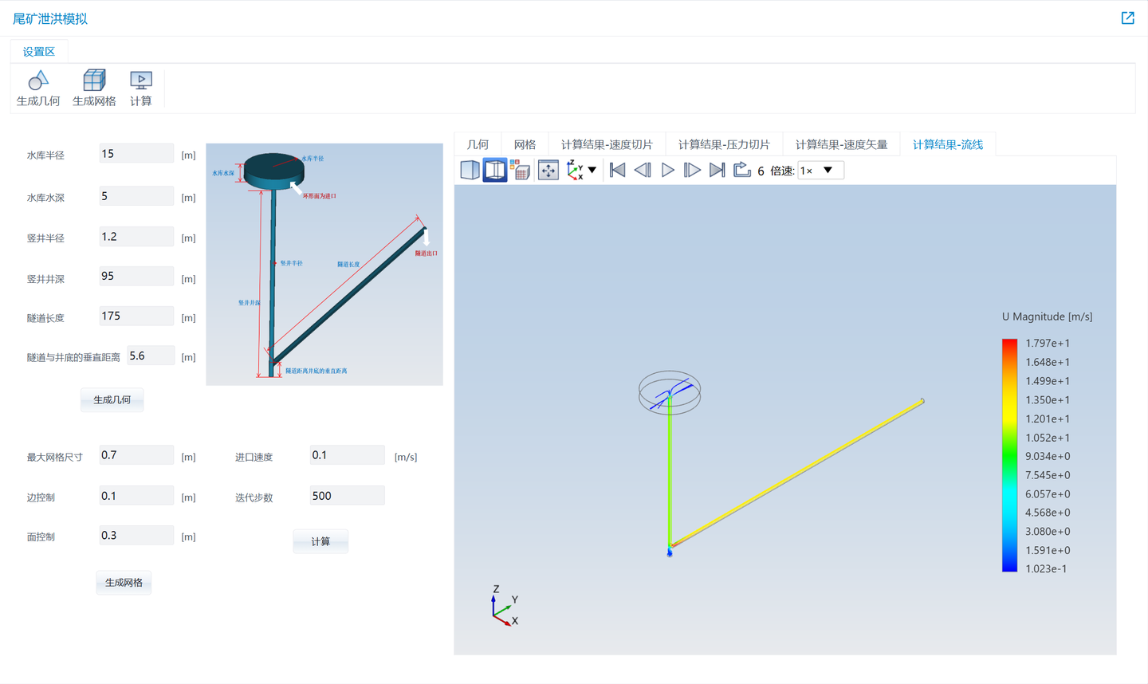1148x684 pixels.
Task: Select the 设置区 tab
Action: click(39, 52)
